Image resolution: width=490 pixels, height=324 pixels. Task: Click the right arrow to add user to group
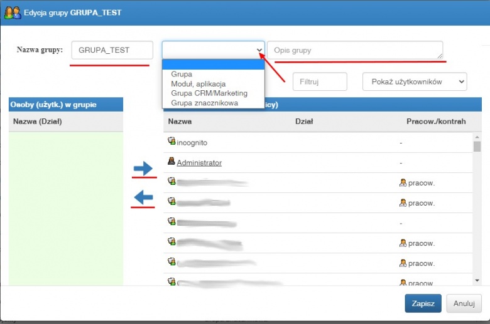pyautogui.click(x=143, y=169)
